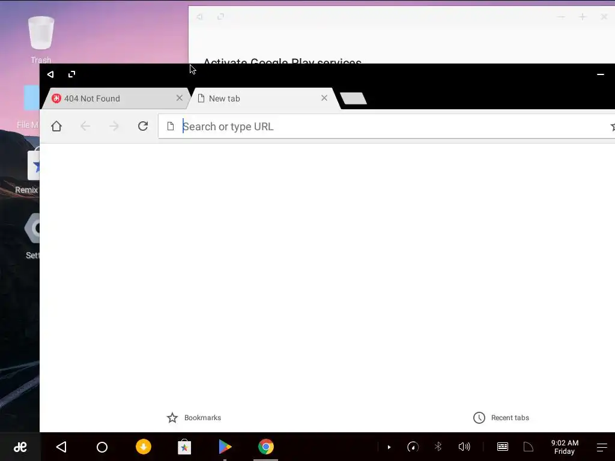615x461 pixels.
Task: Open the keyboard input tray icon
Action: click(503, 447)
